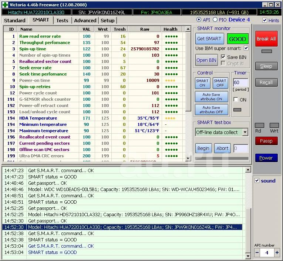283x261 pixels.
Task: Select the Hitachi HUA722010CLA330 log entry
Action: click(x=122, y=227)
